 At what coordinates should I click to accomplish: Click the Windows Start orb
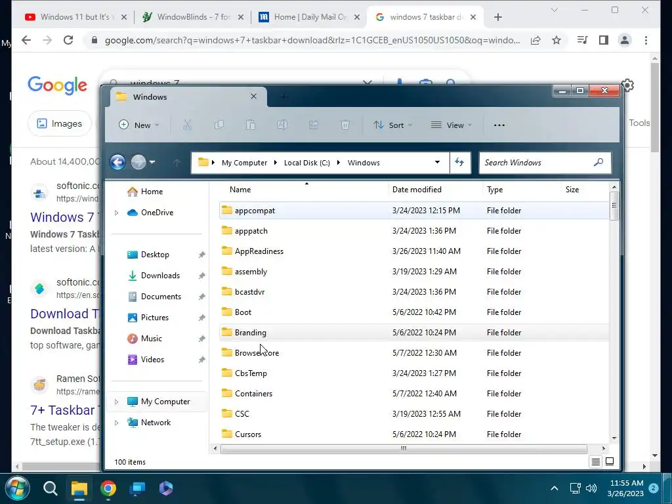pyautogui.click(x=17, y=488)
